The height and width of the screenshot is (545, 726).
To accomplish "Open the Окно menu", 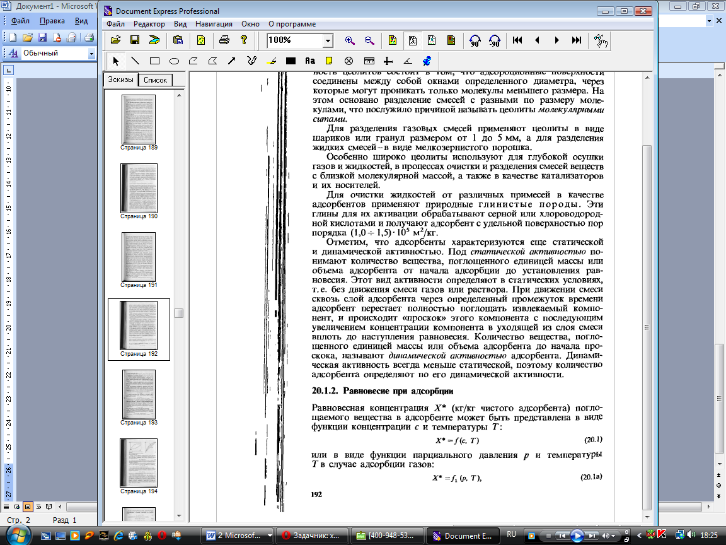I will pos(250,23).
